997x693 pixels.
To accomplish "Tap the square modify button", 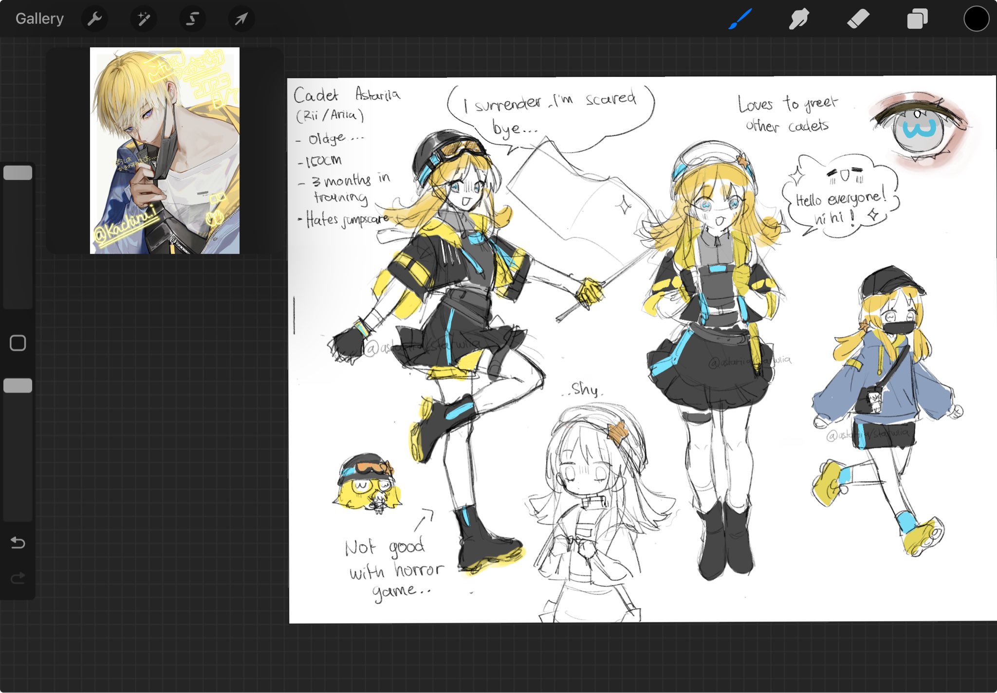I will click(x=18, y=343).
